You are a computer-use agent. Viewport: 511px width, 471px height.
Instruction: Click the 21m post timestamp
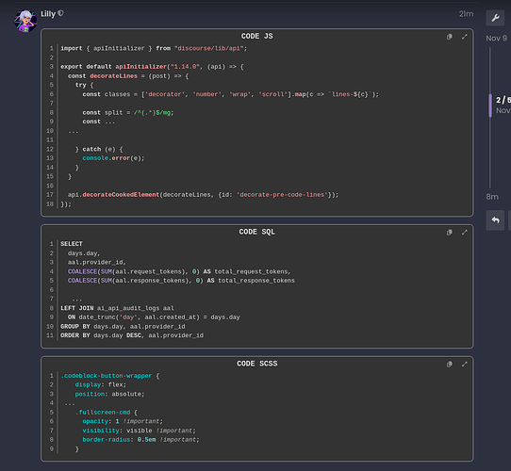(466, 14)
